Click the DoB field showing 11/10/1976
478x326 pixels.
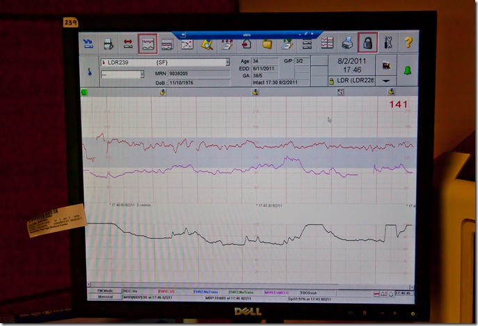pyautogui.click(x=200, y=83)
